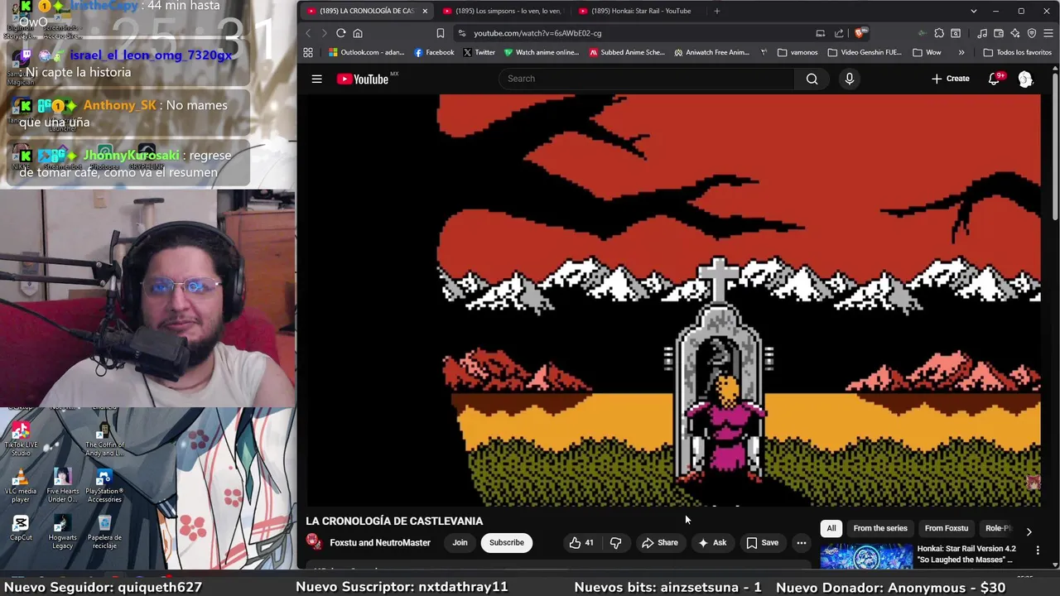
Task: Open a new browser tab plus button
Action: 716,11
